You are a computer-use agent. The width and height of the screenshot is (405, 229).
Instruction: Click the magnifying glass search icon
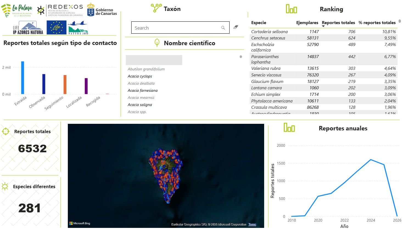coord(223,28)
